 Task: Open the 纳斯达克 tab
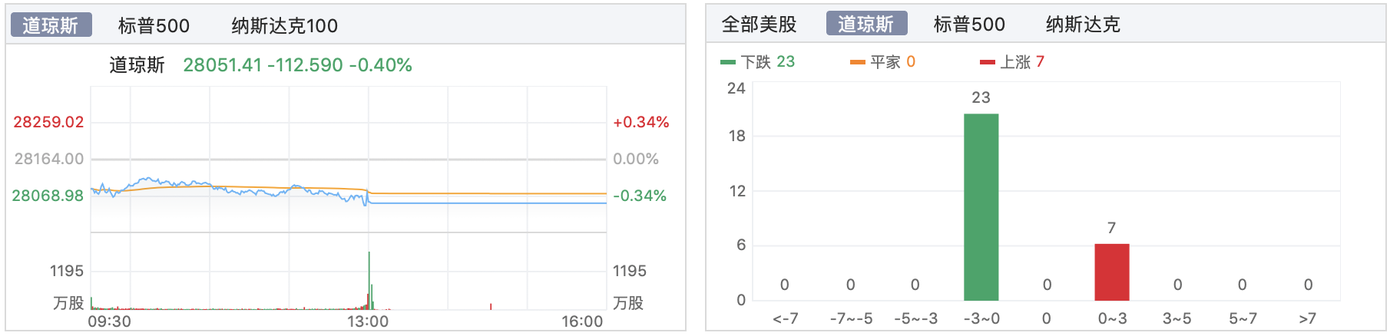tap(1083, 25)
